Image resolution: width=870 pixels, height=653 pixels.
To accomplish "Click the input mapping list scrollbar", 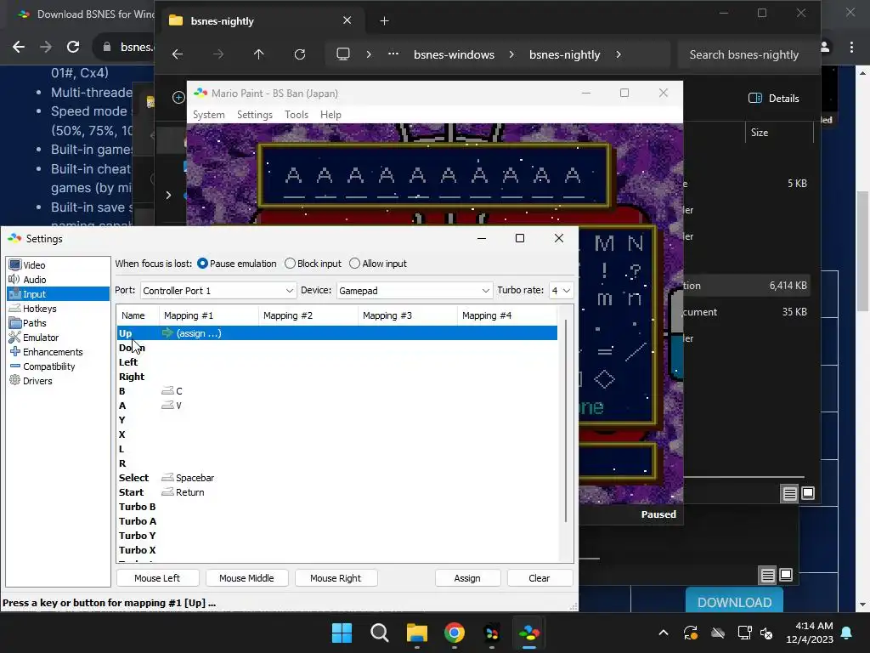I will (565, 421).
